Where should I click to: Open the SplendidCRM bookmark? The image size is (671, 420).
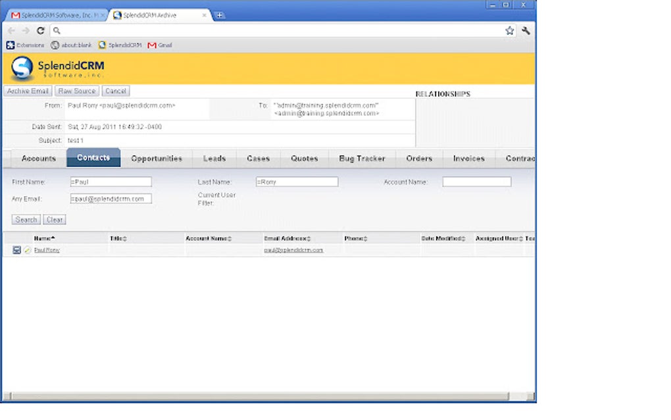click(119, 45)
